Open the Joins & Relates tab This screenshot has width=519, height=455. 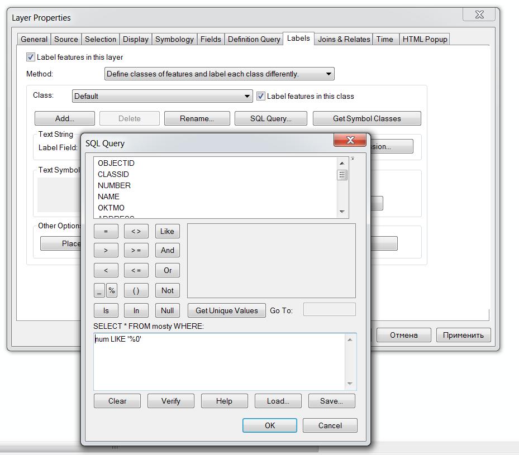(x=344, y=39)
